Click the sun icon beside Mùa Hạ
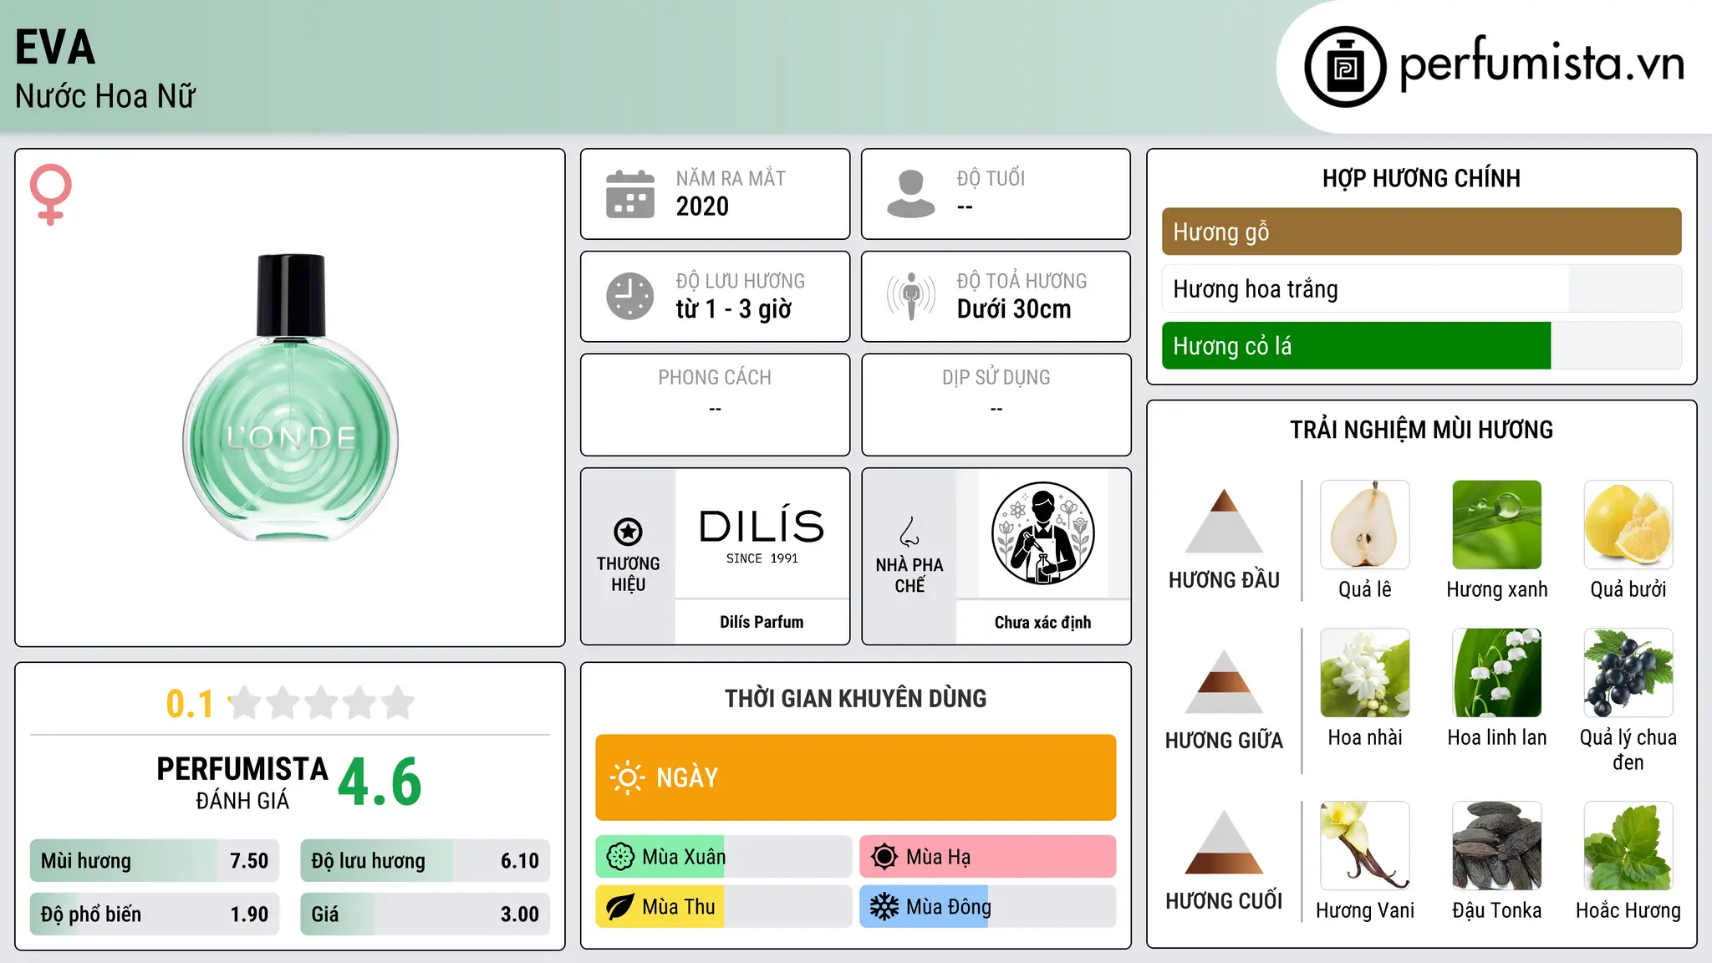The width and height of the screenshot is (1712, 963). pos(884,857)
